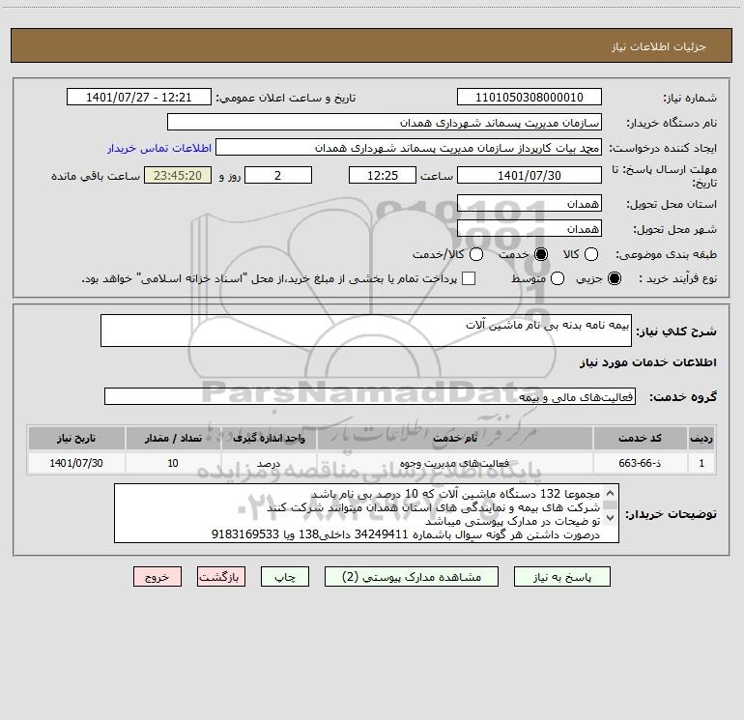This screenshot has height=720, width=744.
Task: Select the متوسط purchase type radio
Action: pyautogui.click(x=558, y=278)
